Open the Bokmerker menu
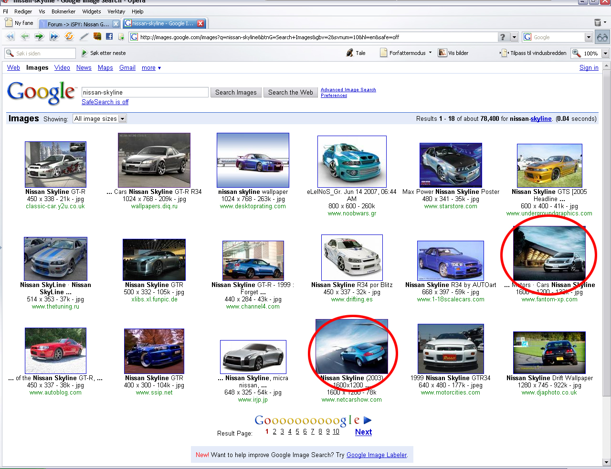Screen dimensions: 611x469 click(x=63, y=11)
